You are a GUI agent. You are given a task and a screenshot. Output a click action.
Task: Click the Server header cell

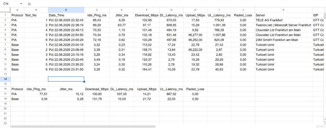[x=283, y=15]
